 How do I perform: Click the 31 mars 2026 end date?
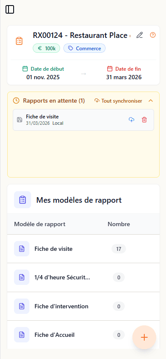[124, 77]
